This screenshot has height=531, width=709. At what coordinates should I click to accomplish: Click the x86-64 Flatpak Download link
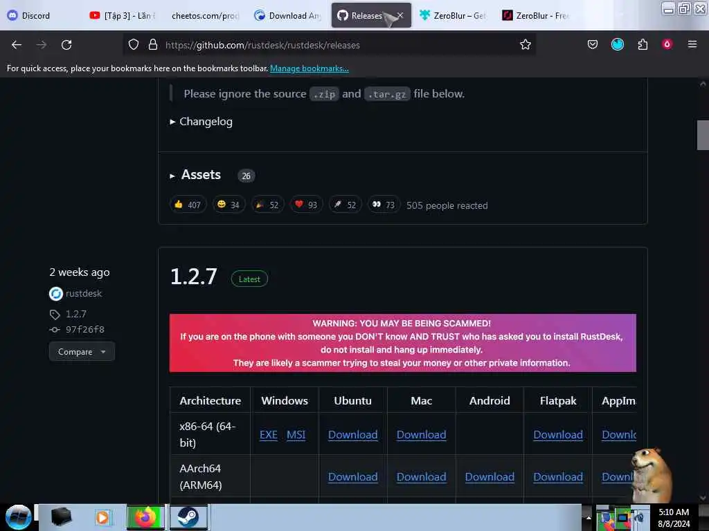[x=558, y=434]
